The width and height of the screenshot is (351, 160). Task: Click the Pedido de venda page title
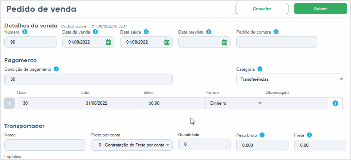41,9
